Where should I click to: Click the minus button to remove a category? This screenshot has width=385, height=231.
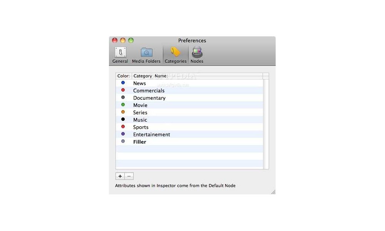129,176
